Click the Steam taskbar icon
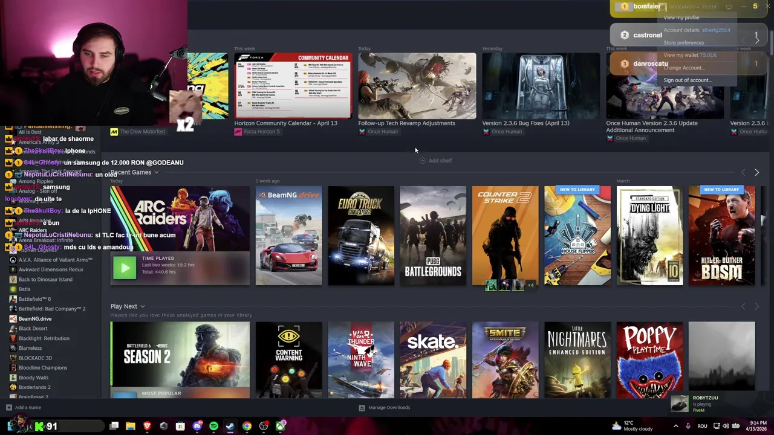The image size is (774, 435). [x=230, y=427]
